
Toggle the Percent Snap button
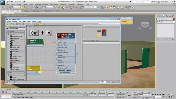point(74,7)
